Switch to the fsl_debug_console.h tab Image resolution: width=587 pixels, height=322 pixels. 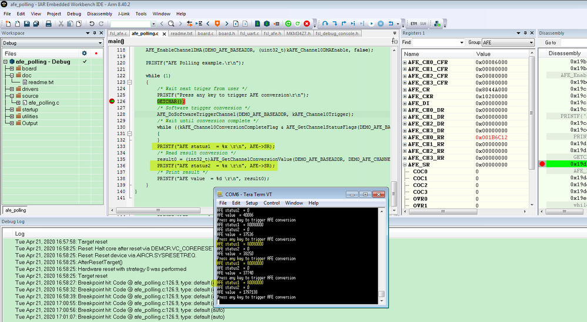point(337,33)
